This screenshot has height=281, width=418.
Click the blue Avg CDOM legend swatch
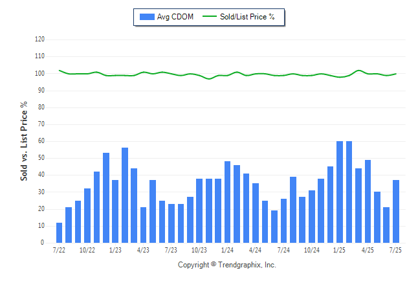point(147,17)
